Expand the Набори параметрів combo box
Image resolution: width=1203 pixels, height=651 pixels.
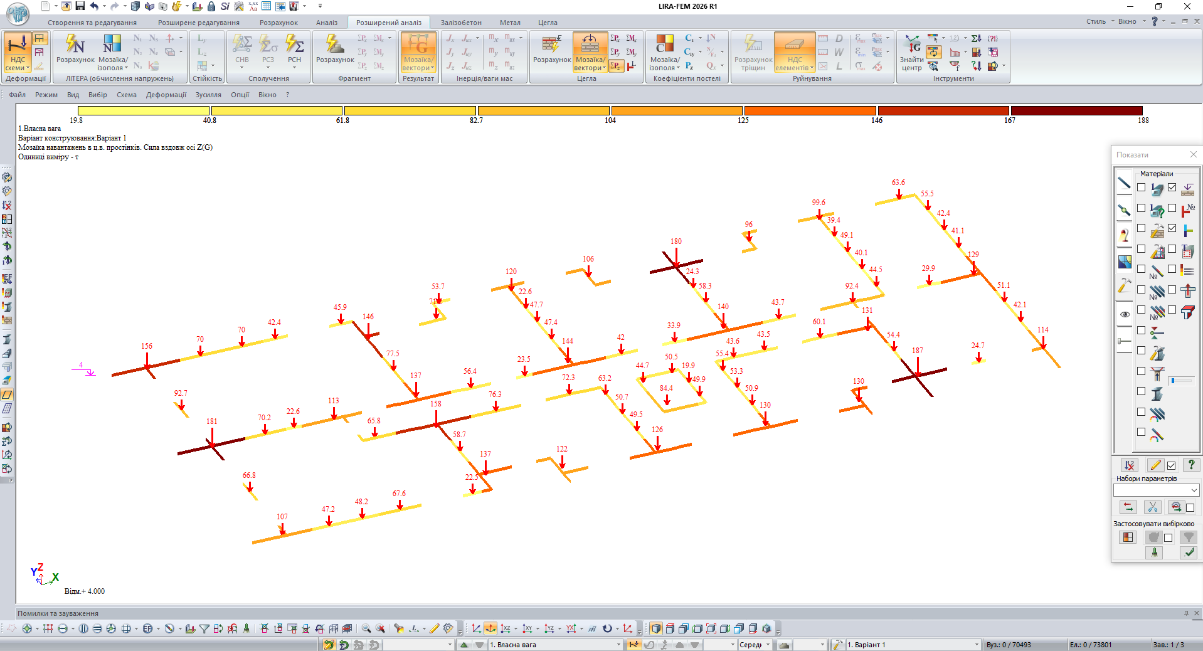[x=1194, y=490]
